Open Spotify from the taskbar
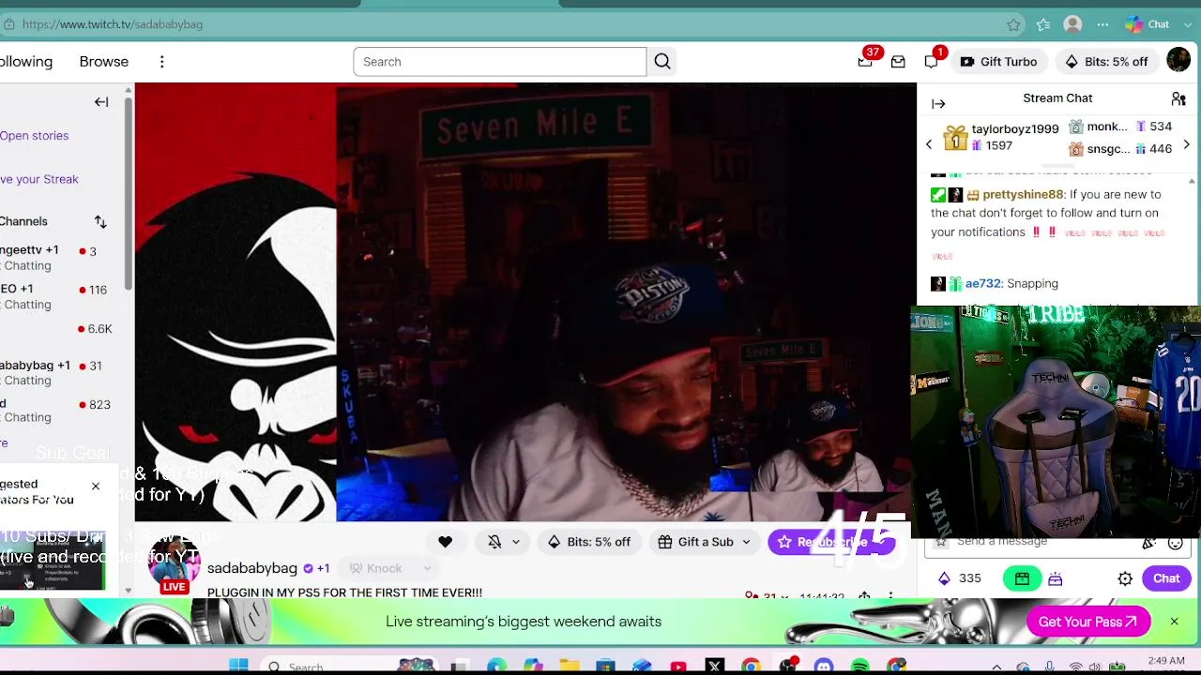Image resolution: width=1201 pixels, height=675 pixels. 860,667
